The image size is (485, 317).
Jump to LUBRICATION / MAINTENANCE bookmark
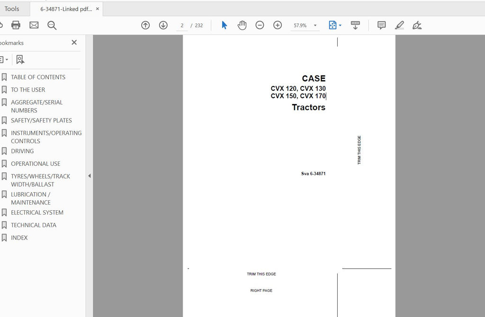(31, 198)
